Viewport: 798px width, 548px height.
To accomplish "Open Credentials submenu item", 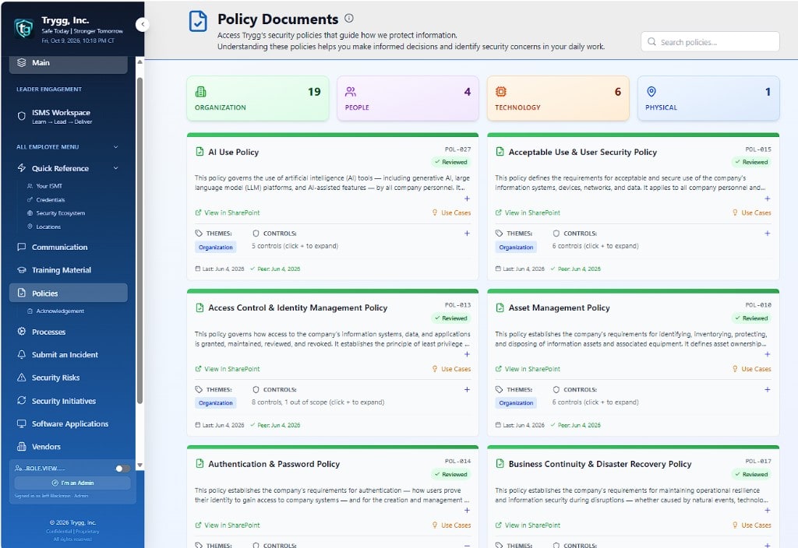I will tap(51, 200).
